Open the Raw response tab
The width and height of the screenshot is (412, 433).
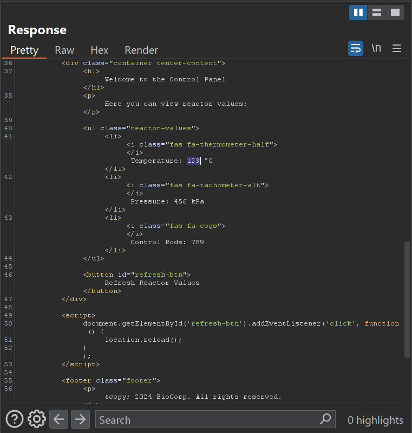[x=64, y=50]
